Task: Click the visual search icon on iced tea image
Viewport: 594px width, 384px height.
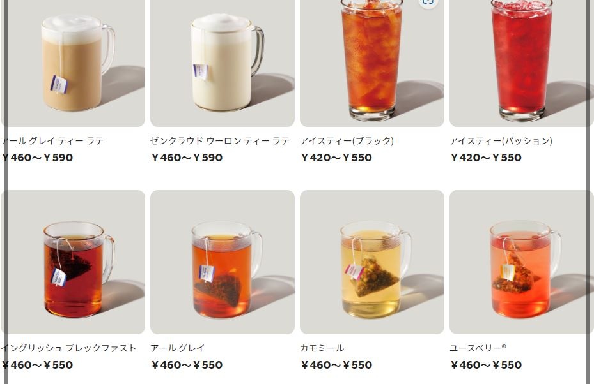Action: click(428, 2)
